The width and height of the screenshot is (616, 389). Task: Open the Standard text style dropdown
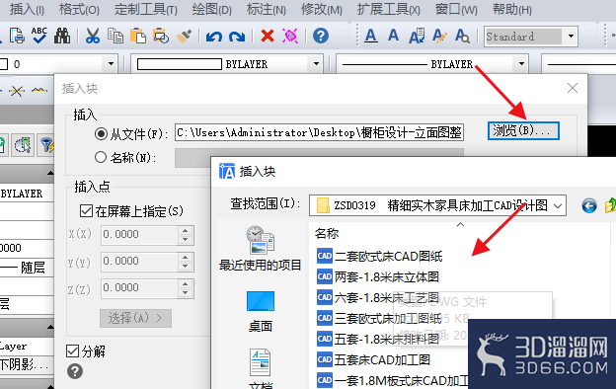[x=571, y=37]
